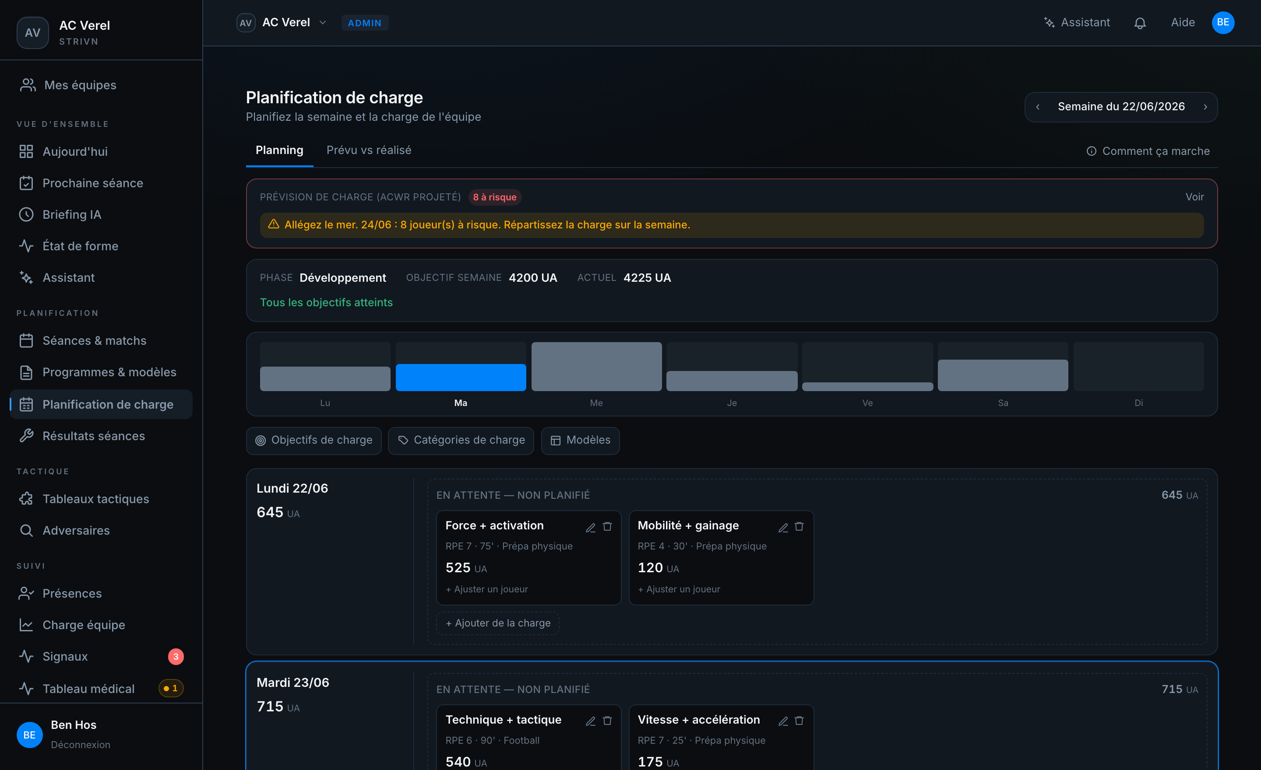
Task: Click Objectifs de charge button
Action: click(x=313, y=440)
